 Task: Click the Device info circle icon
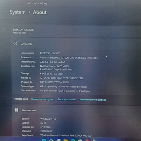pyautogui.click(x=15, y=43)
